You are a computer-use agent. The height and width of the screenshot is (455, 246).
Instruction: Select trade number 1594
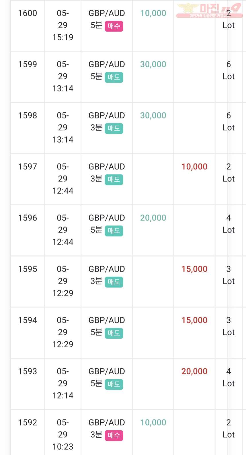[28, 320]
